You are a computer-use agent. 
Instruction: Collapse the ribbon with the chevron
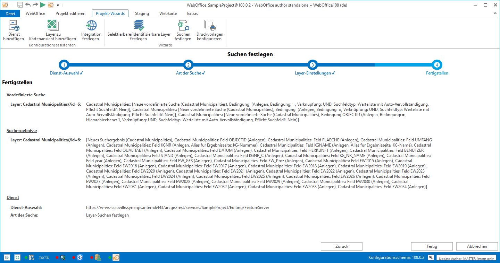(495, 13)
